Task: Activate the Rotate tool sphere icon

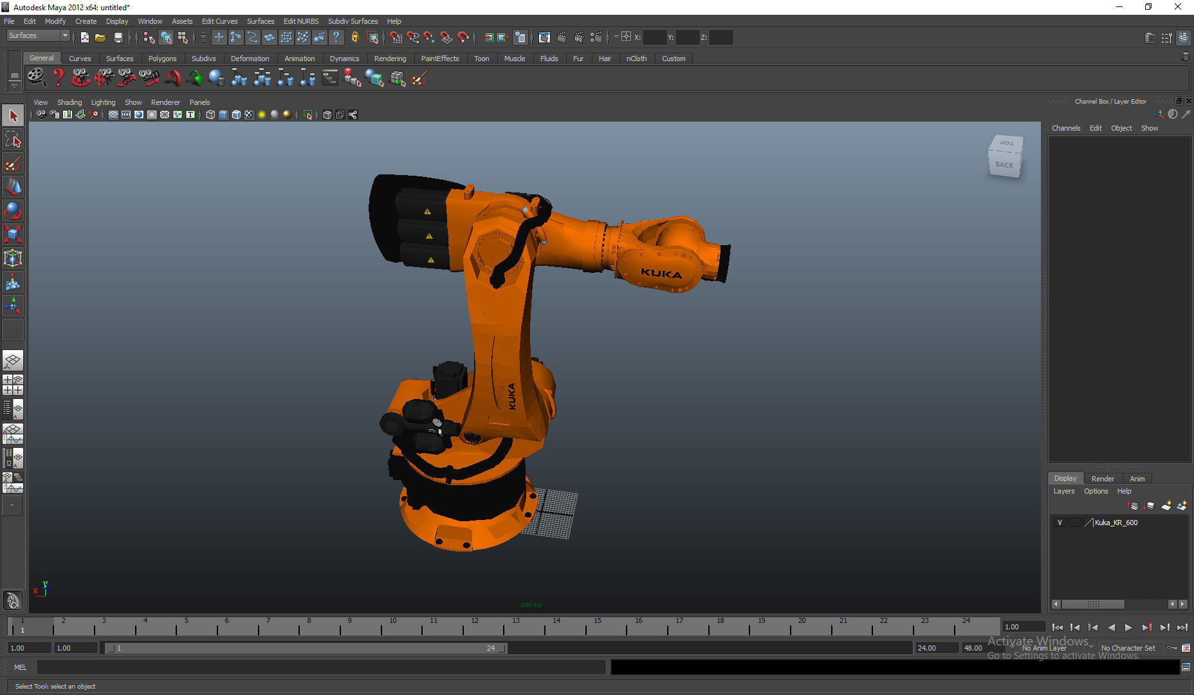Action: coord(13,211)
